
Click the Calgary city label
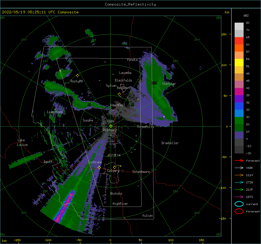point(113,171)
